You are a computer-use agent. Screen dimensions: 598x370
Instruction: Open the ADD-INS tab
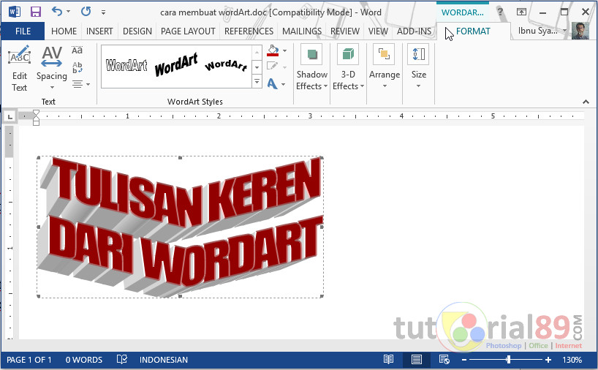[414, 31]
